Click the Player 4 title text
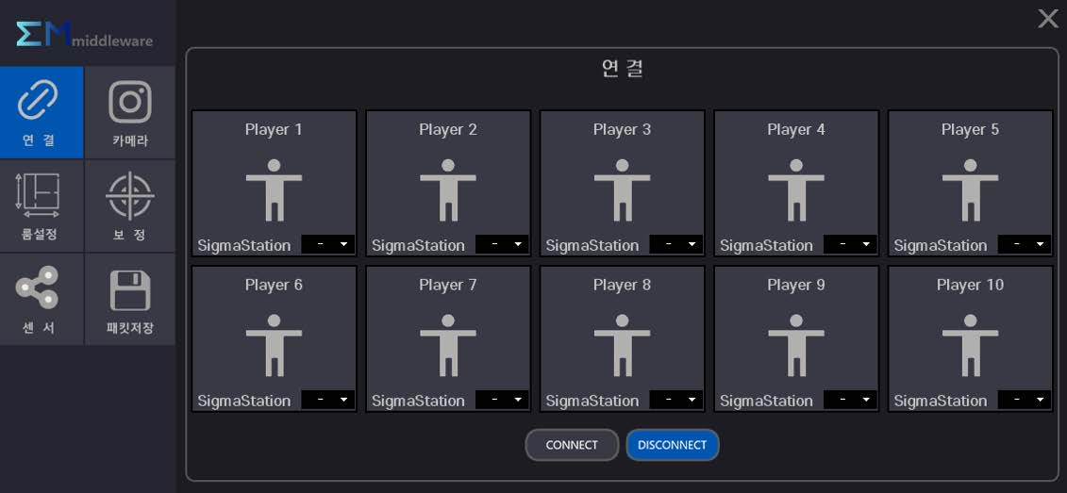1067x493 pixels. [x=796, y=129]
